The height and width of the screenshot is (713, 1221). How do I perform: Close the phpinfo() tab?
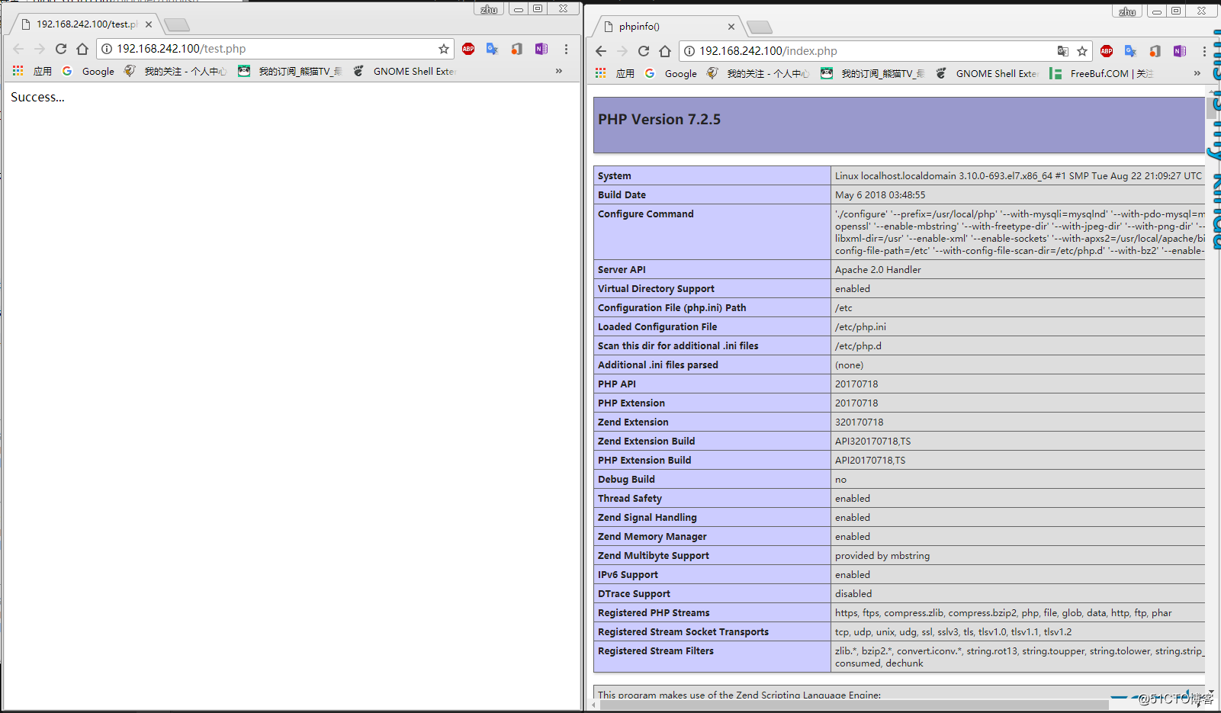(x=731, y=27)
